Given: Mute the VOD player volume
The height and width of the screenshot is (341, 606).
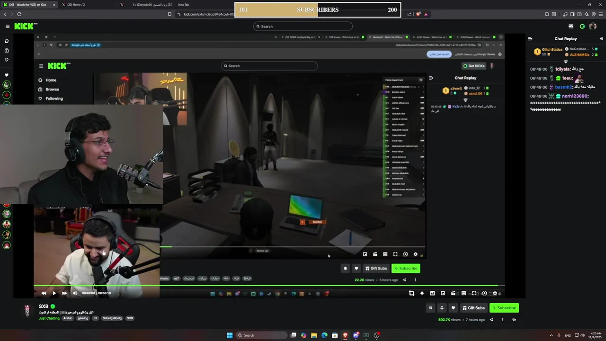Looking at the screenshot, I should coord(75,293).
